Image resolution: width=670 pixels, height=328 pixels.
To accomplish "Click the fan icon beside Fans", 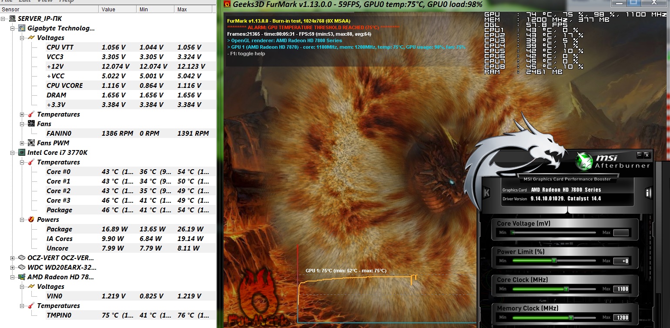I will pyautogui.click(x=32, y=124).
